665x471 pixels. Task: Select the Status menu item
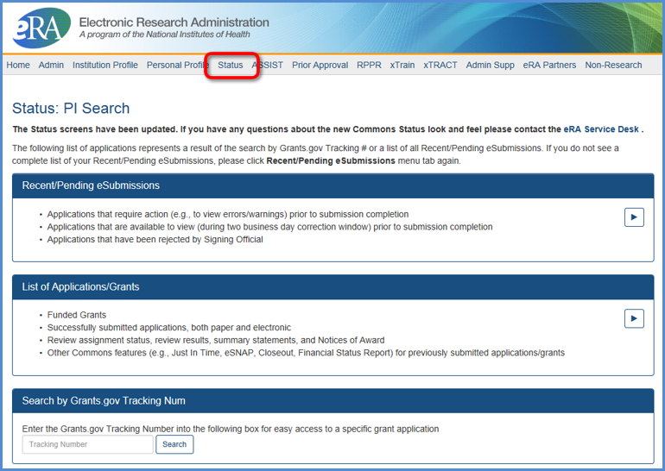(231, 65)
